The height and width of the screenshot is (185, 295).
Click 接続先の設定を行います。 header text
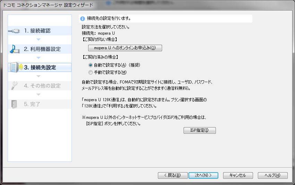point(109,18)
